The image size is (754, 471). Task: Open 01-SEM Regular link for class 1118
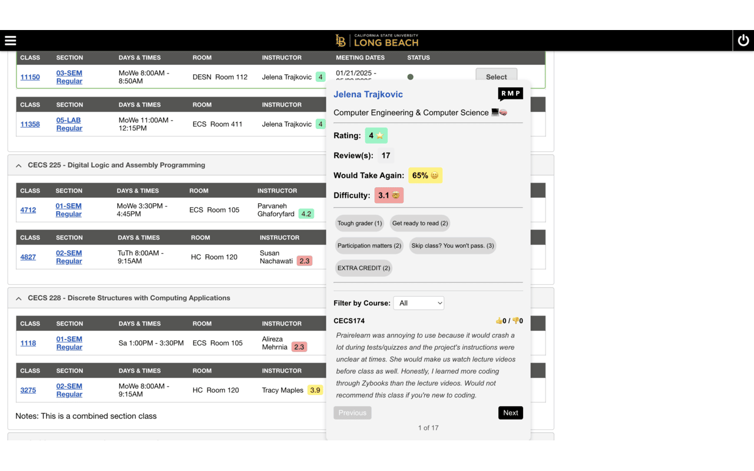point(70,343)
